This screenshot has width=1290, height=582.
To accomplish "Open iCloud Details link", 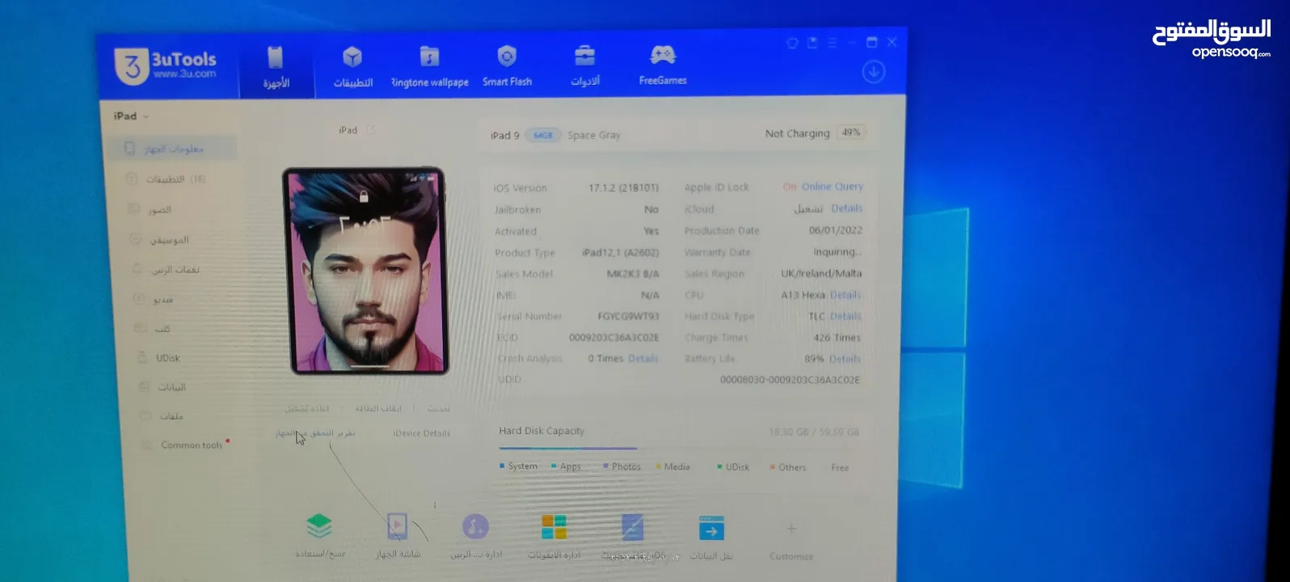I will pyautogui.click(x=846, y=209).
